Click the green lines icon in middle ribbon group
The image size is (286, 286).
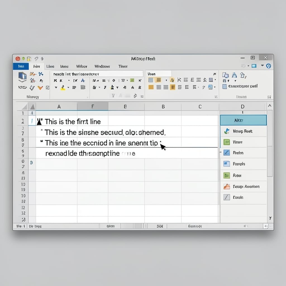(132, 80)
